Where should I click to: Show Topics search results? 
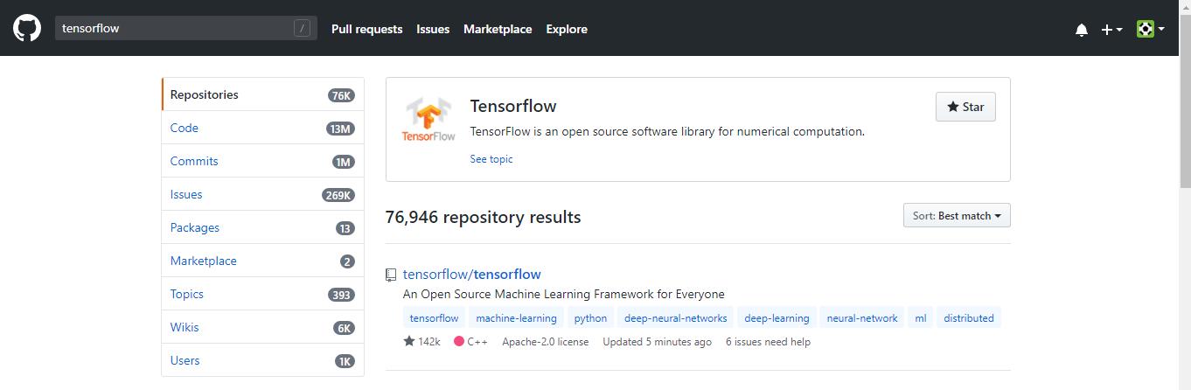click(262, 294)
